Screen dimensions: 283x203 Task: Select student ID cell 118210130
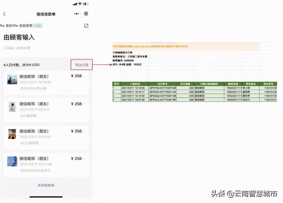coord(268,96)
